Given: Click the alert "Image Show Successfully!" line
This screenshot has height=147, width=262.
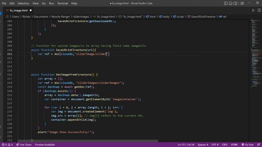Looking at the screenshot, I should click(x=66, y=132).
